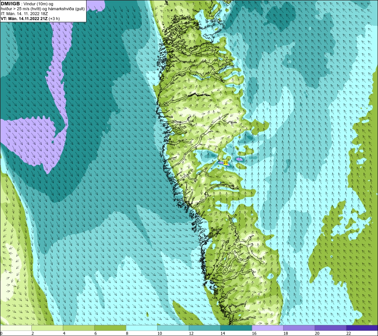378x336 pixels.
Task: Click the 'IT: Mán. 14. 11. 2022 18Z' line
Action: [24, 14]
